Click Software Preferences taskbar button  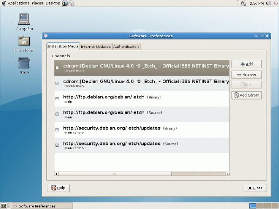click(42, 206)
